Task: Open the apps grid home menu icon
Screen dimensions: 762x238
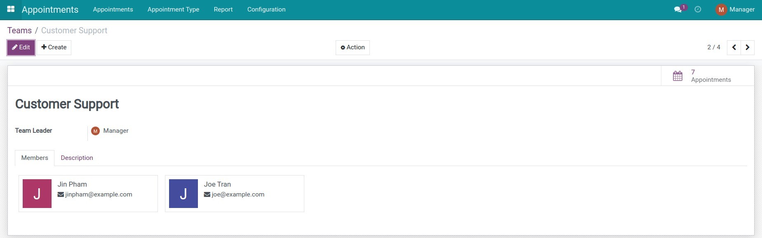Action: click(11, 9)
